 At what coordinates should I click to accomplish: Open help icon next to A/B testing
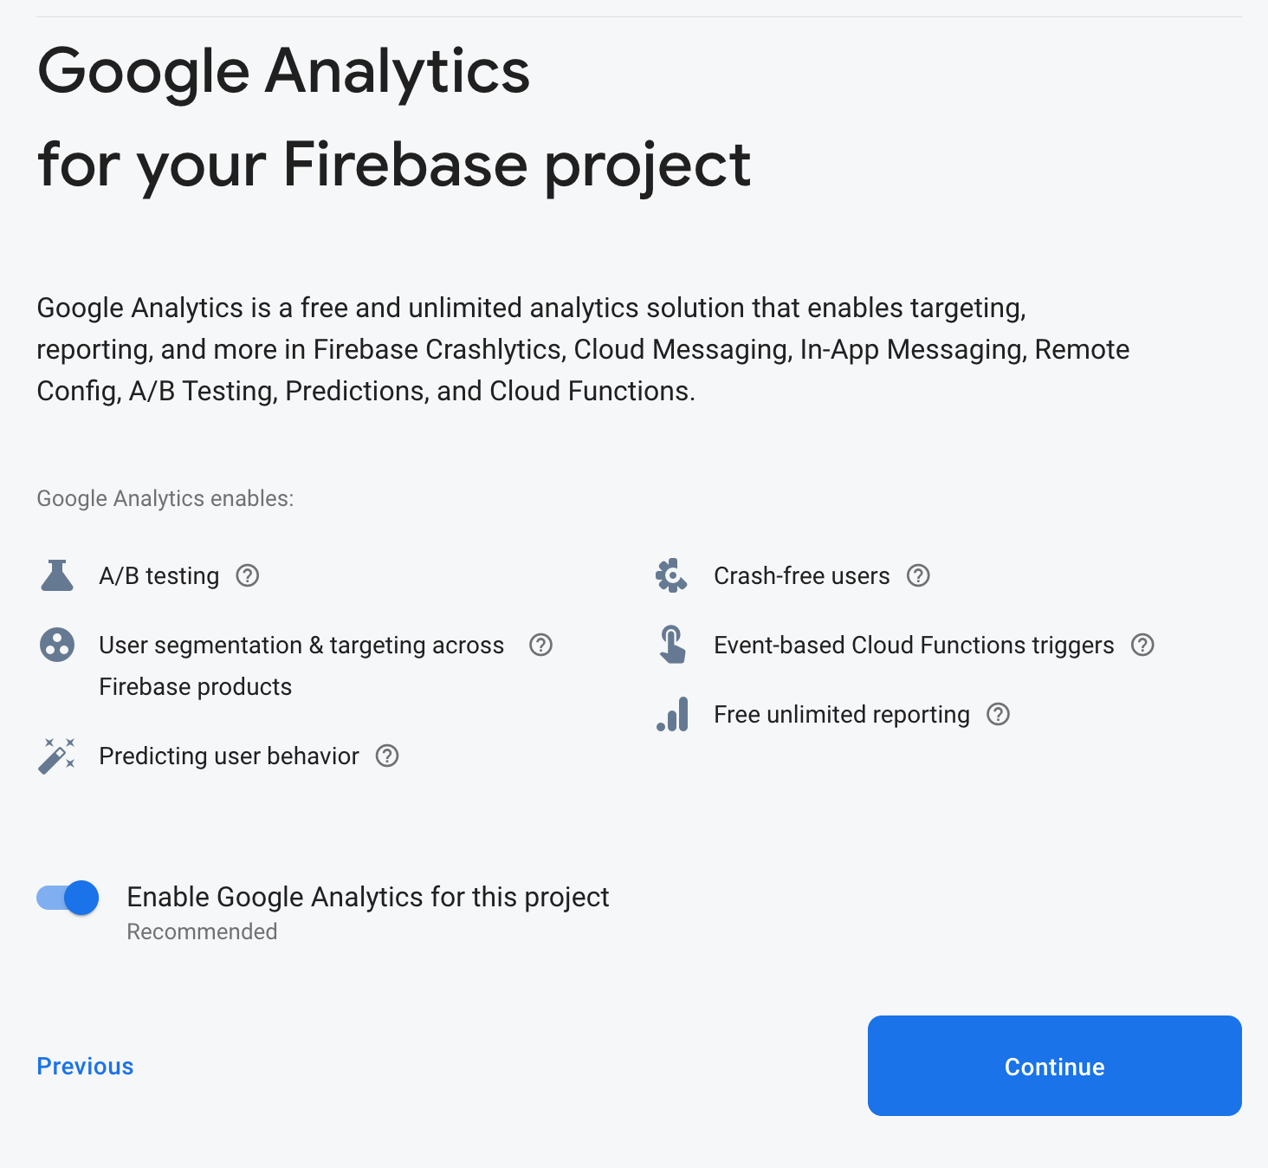pos(248,575)
